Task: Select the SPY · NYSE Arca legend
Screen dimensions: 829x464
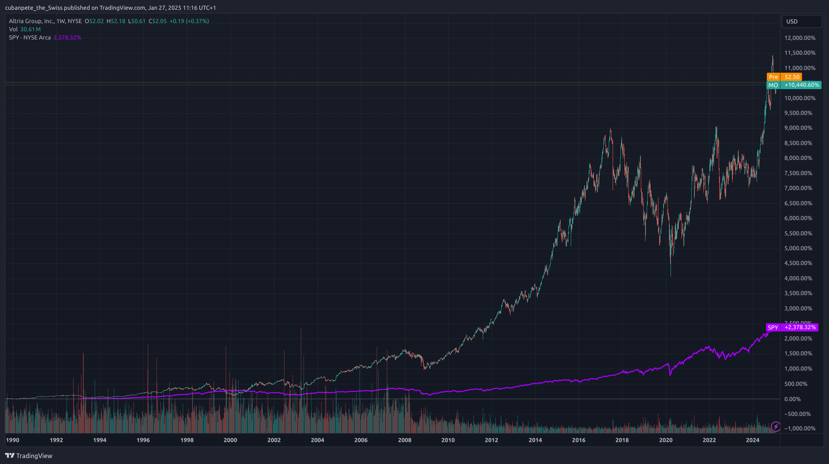Action: pyautogui.click(x=30, y=38)
